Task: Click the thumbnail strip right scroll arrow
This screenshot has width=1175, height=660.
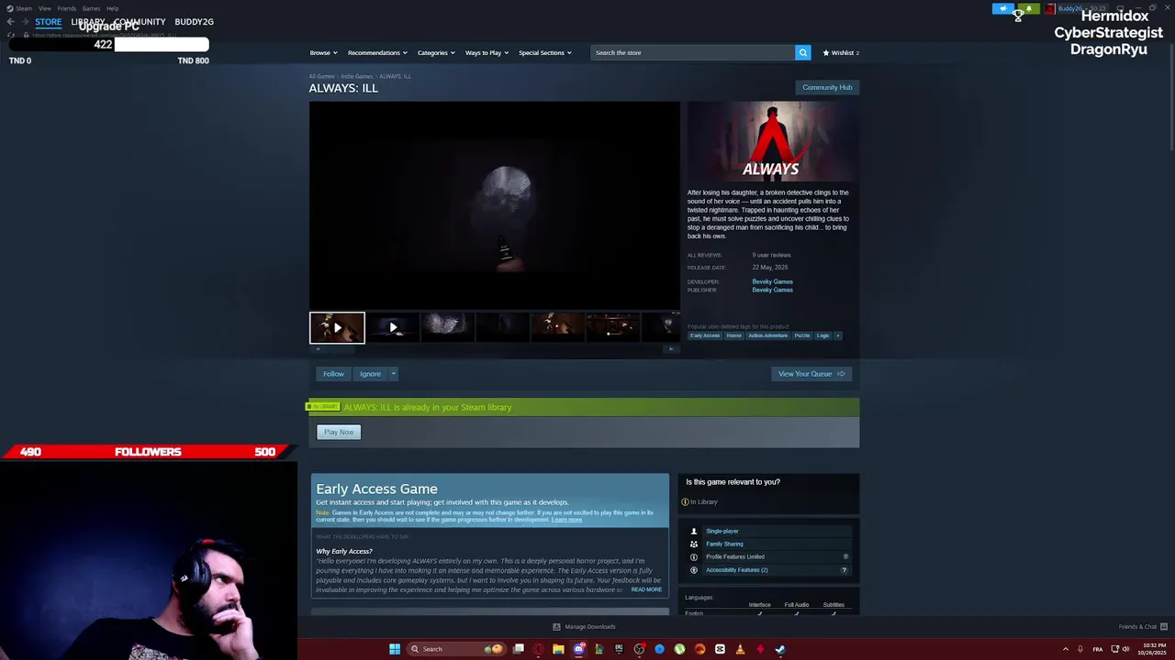Action: pyautogui.click(x=671, y=348)
